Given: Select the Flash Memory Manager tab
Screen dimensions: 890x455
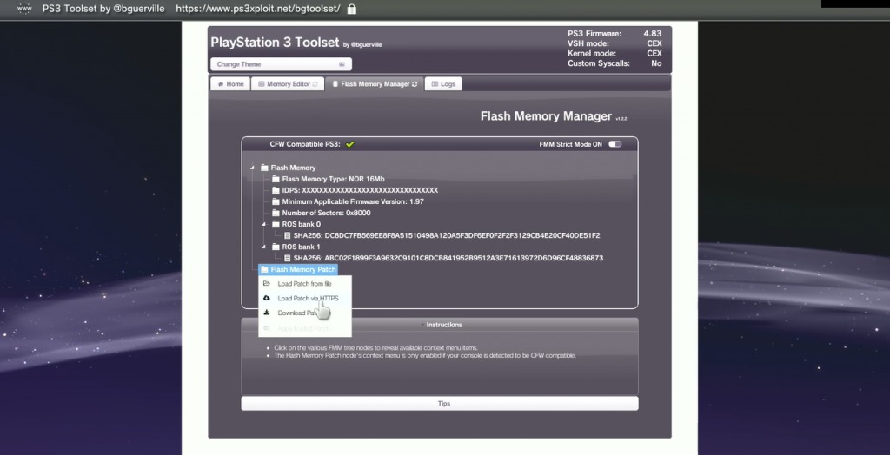Looking at the screenshot, I should (375, 84).
